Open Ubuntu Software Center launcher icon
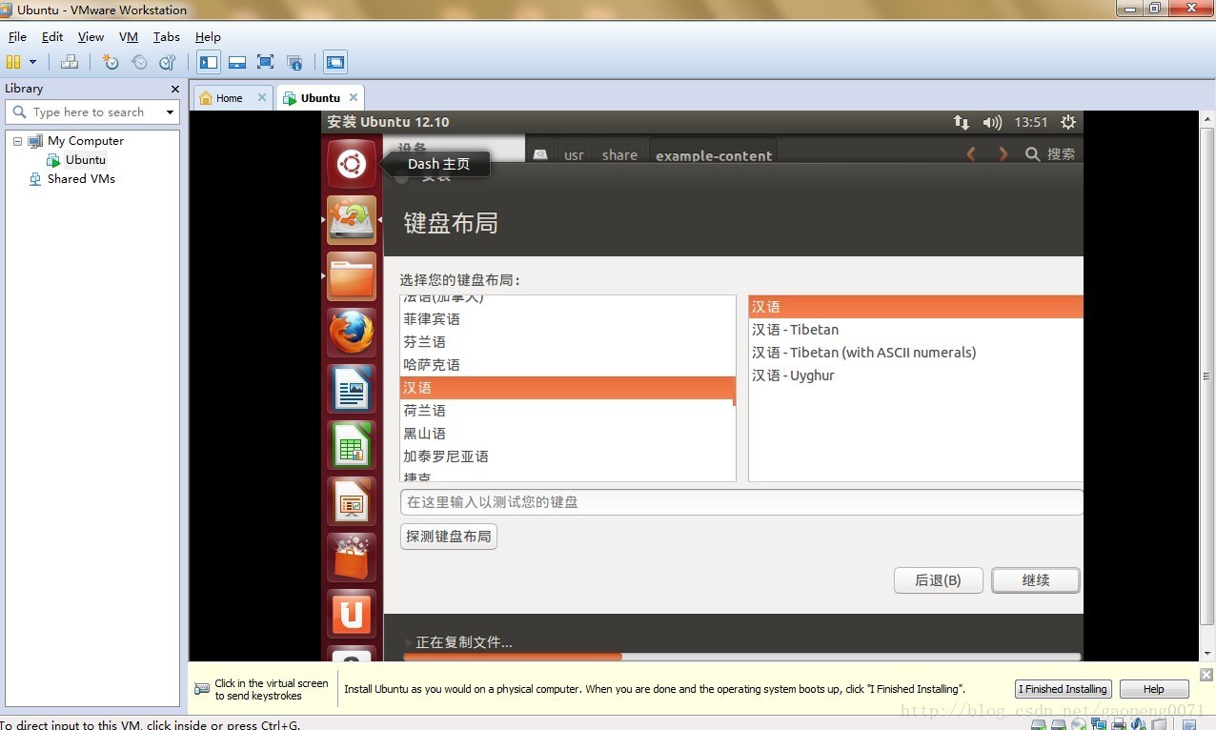The width and height of the screenshot is (1216, 730). 351,558
